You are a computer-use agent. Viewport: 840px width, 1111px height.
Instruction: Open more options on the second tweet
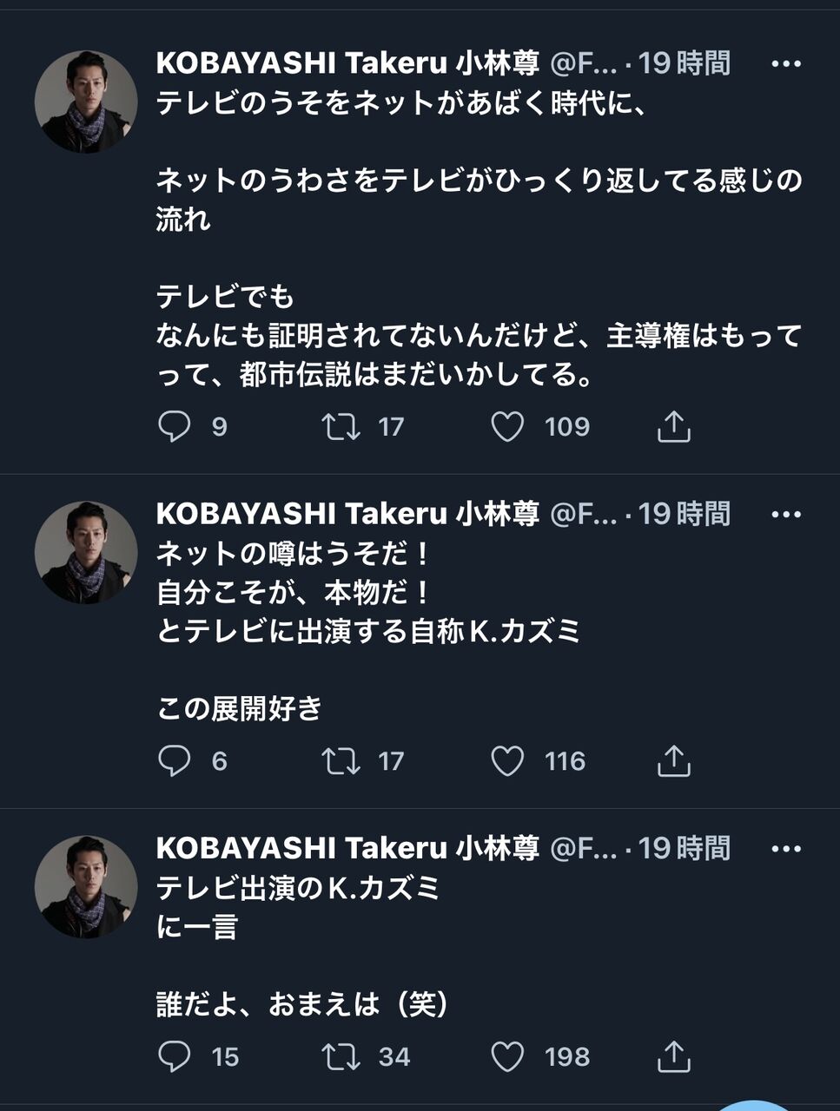(x=785, y=515)
